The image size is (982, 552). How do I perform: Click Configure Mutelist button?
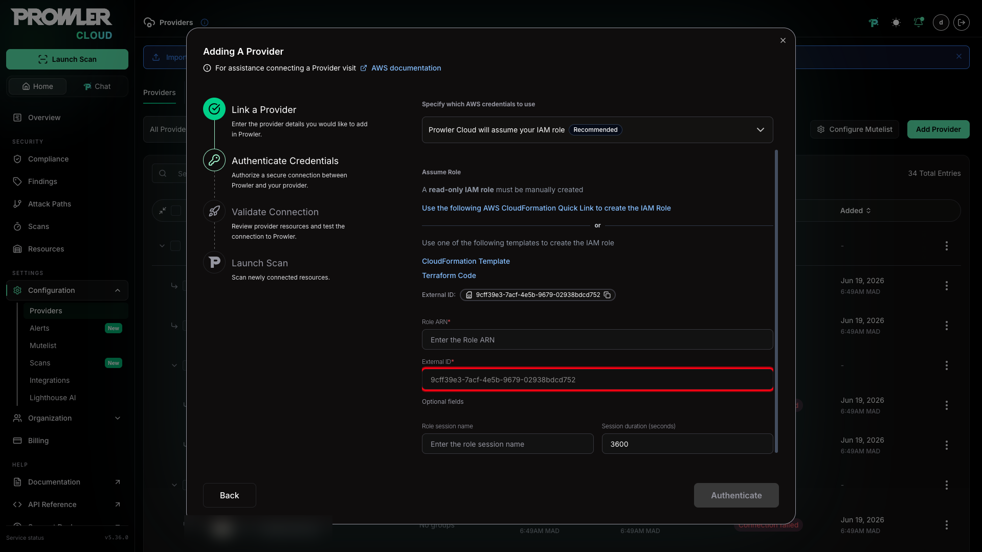pyautogui.click(x=855, y=129)
